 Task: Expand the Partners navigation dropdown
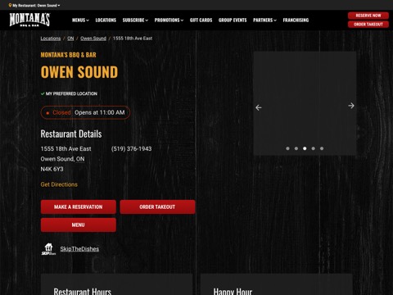pos(264,20)
